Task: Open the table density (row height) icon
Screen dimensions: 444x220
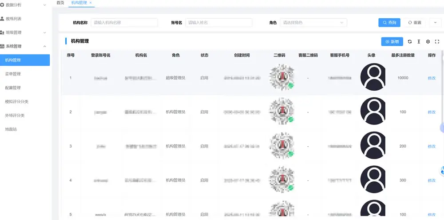Action: point(419,42)
